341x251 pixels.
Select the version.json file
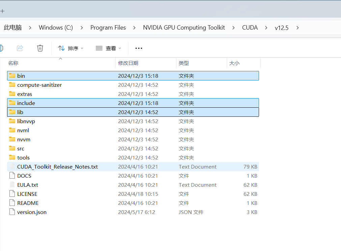click(31, 212)
